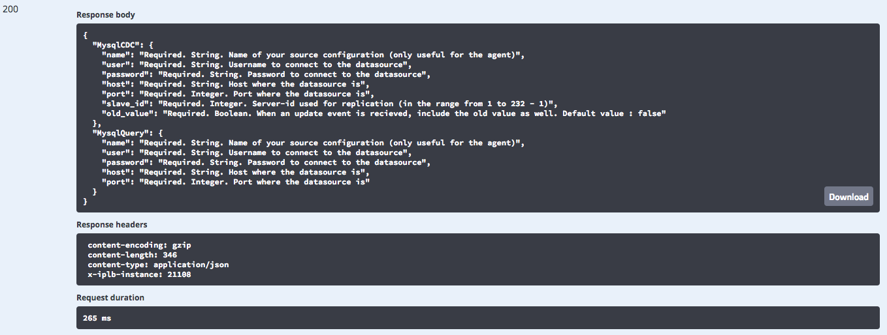Click the "port" line under MysqlQuery
Screen dimensions: 887x335
point(236,182)
